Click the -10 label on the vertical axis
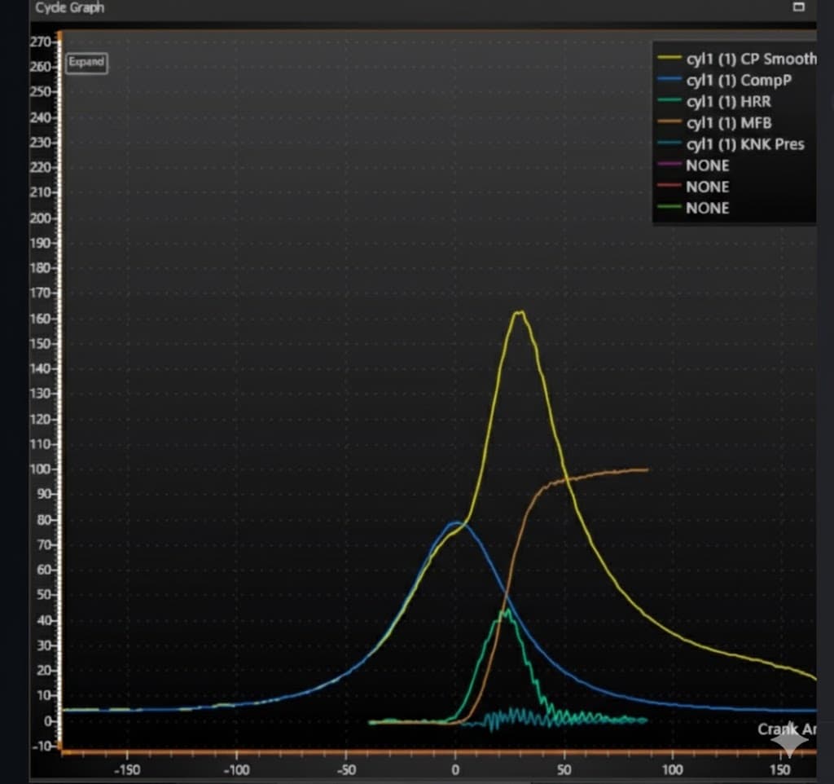The image size is (834, 784). 42,747
